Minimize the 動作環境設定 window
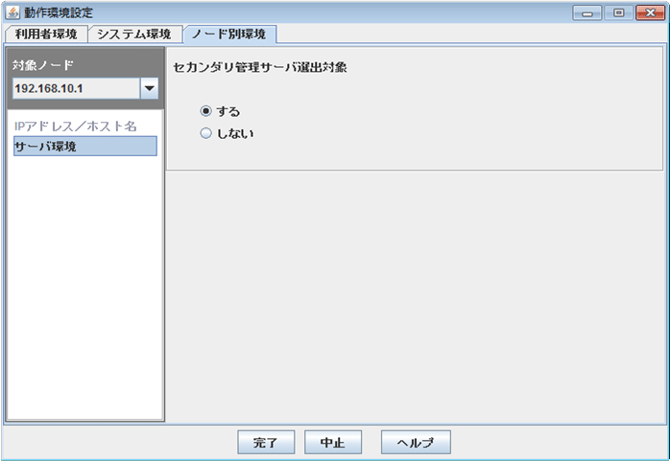 click(587, 12)
